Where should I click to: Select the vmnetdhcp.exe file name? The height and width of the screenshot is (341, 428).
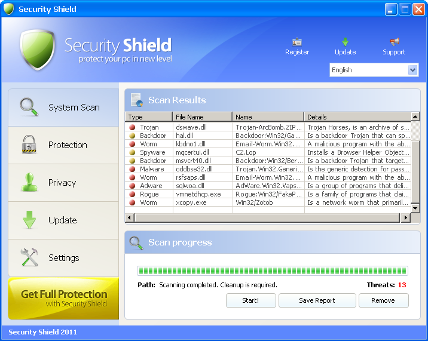[198, 194]
